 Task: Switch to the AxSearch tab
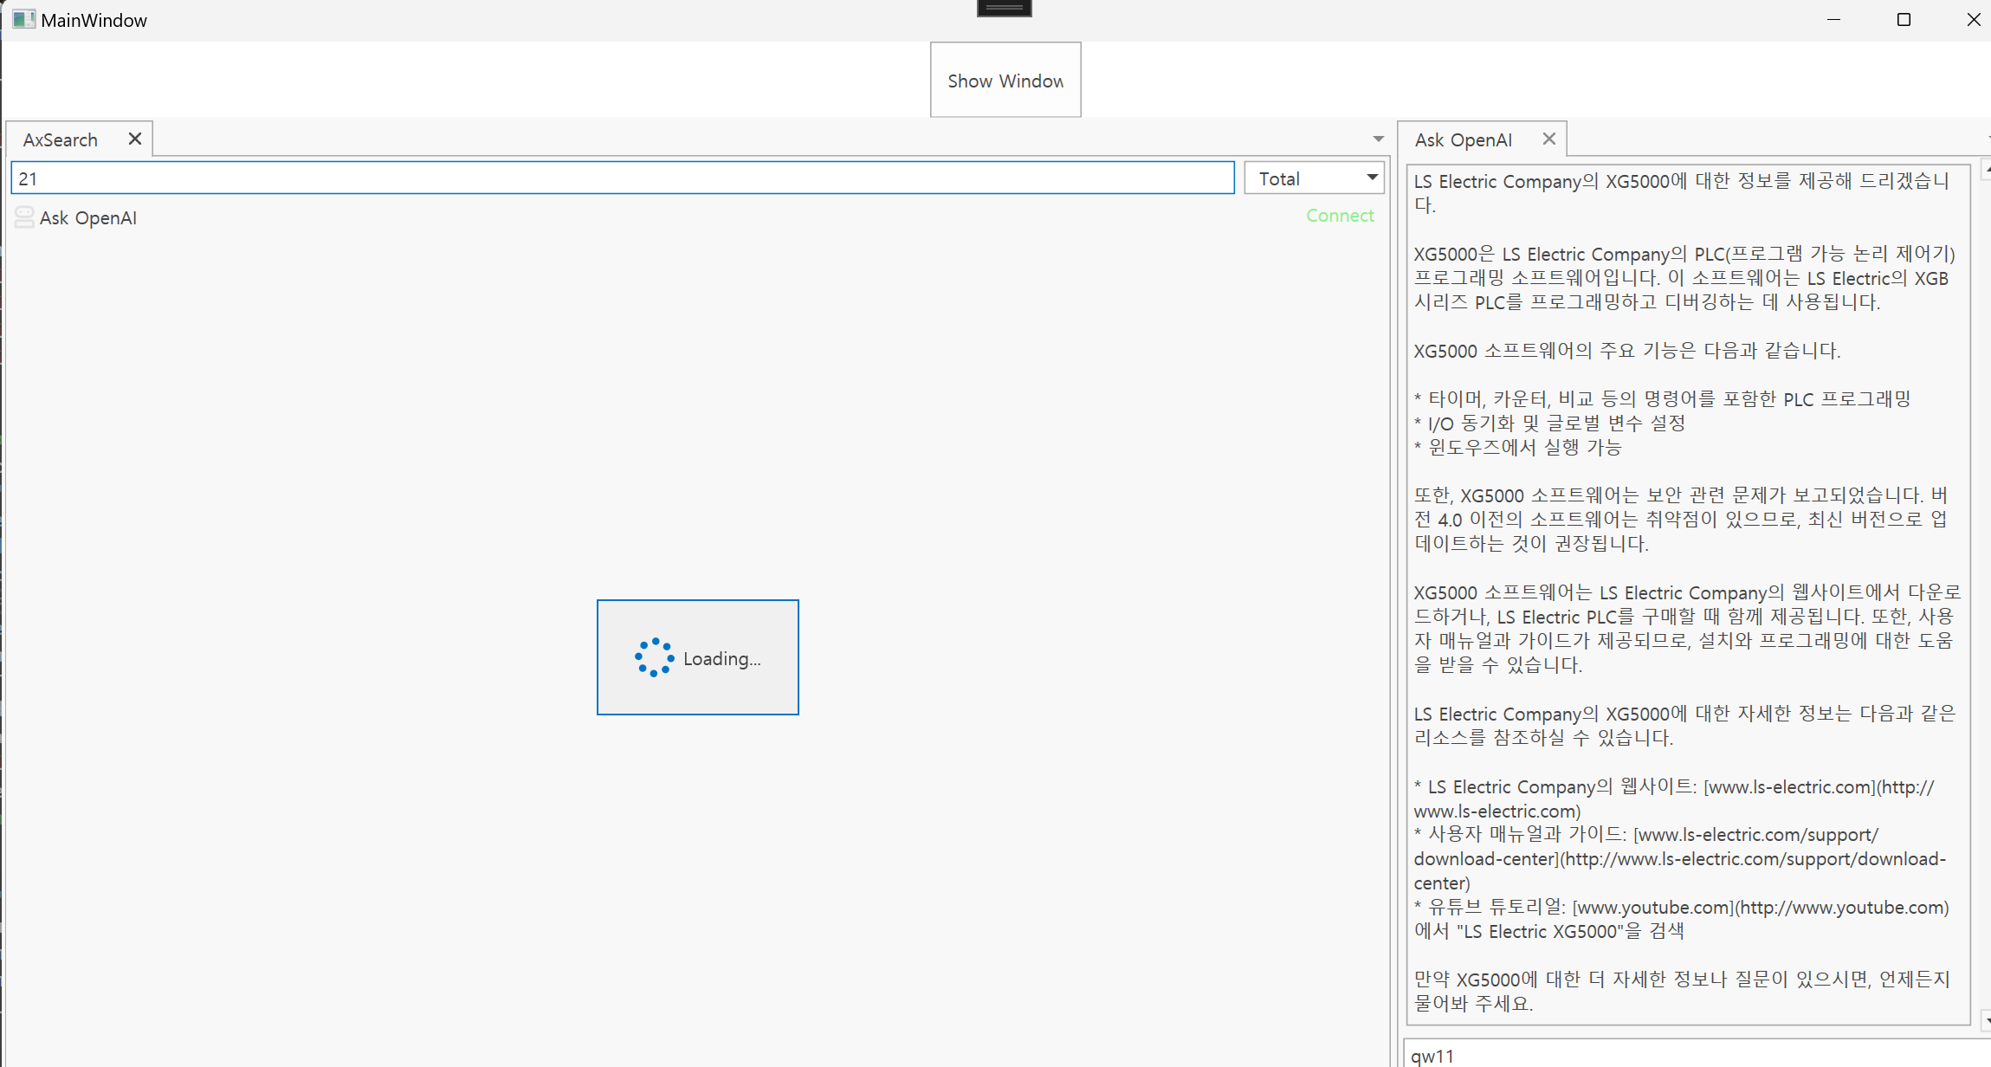[61, 139]
